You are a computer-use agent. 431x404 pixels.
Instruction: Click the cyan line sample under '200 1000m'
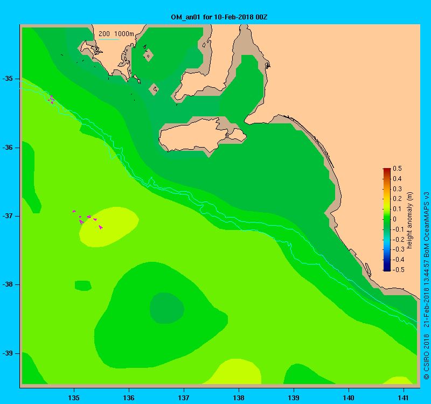109,39
